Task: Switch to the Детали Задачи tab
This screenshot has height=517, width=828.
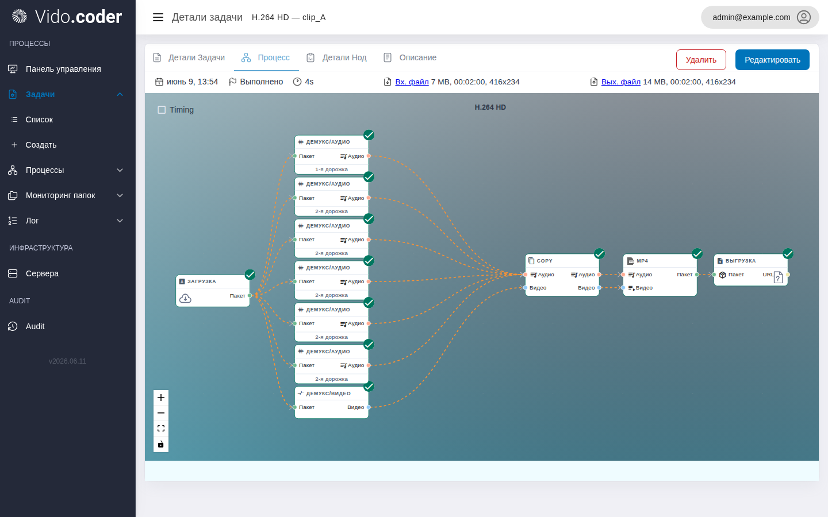Action: (189, 57)
